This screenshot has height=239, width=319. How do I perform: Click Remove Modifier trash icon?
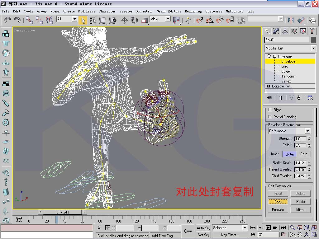pos(299,97)
